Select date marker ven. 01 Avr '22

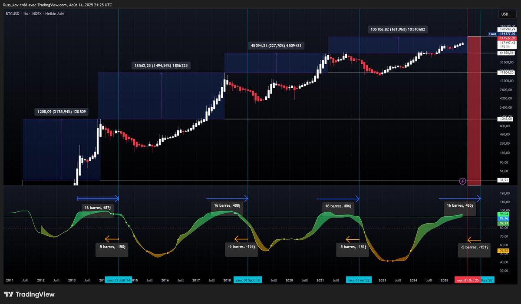point(359,280)
